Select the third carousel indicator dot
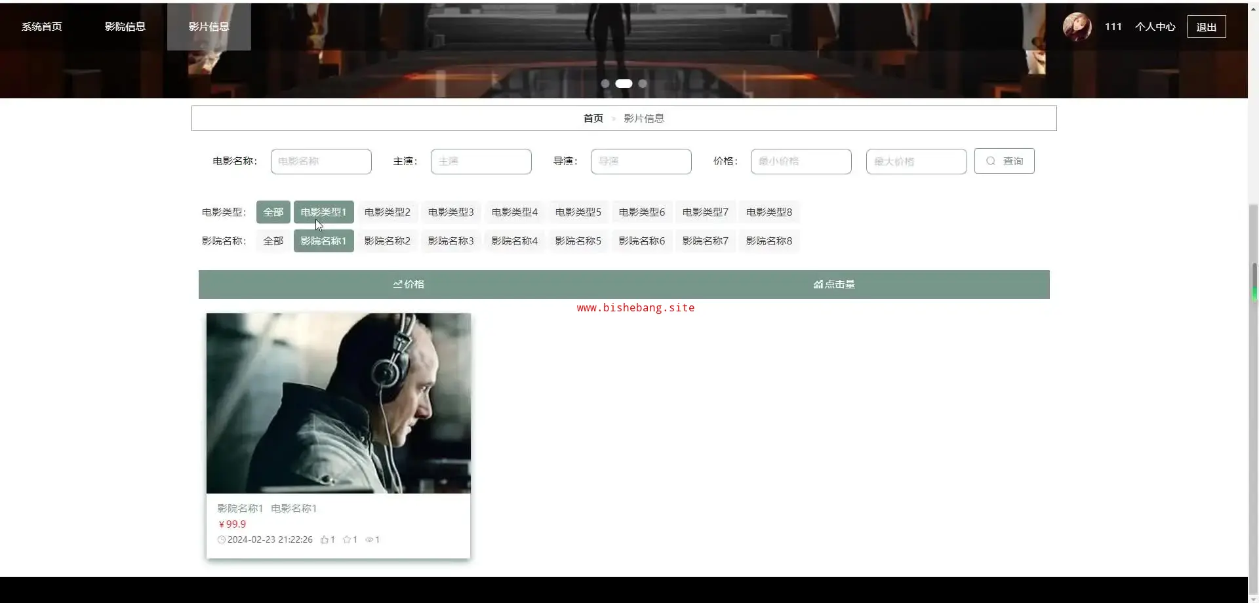 pos(643,84)
